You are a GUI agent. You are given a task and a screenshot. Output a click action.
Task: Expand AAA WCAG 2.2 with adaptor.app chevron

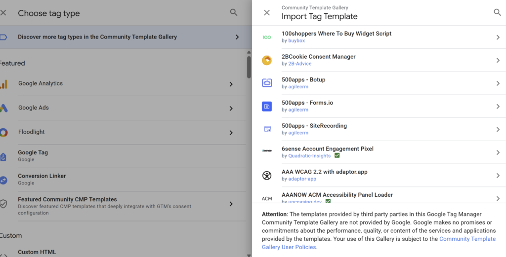(498, 175)
